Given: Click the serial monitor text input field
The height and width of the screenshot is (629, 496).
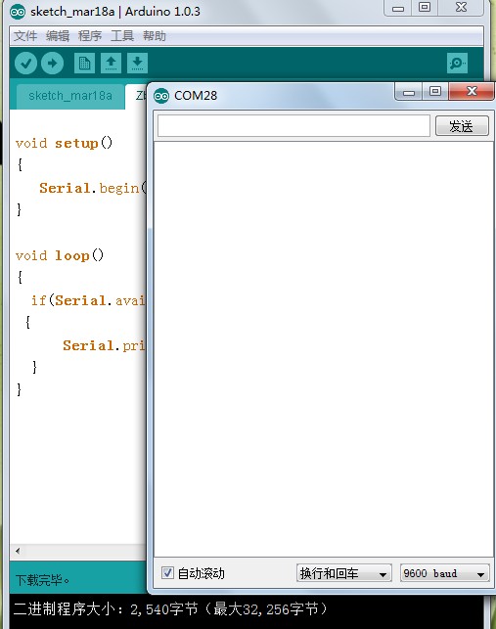Looking at the screenshot, I should pos(293,126).
